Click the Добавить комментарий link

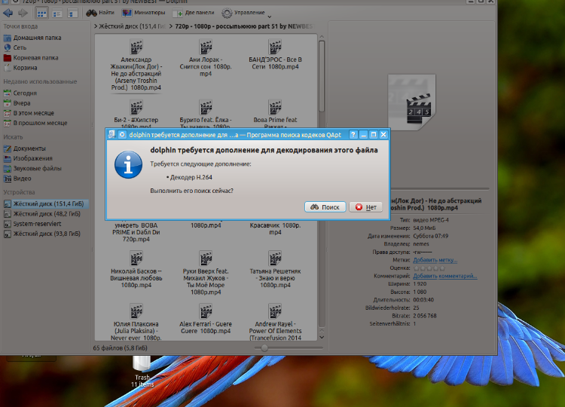click(444, 277)
